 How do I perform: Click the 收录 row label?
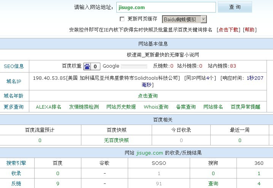click(x=16, y=174)
